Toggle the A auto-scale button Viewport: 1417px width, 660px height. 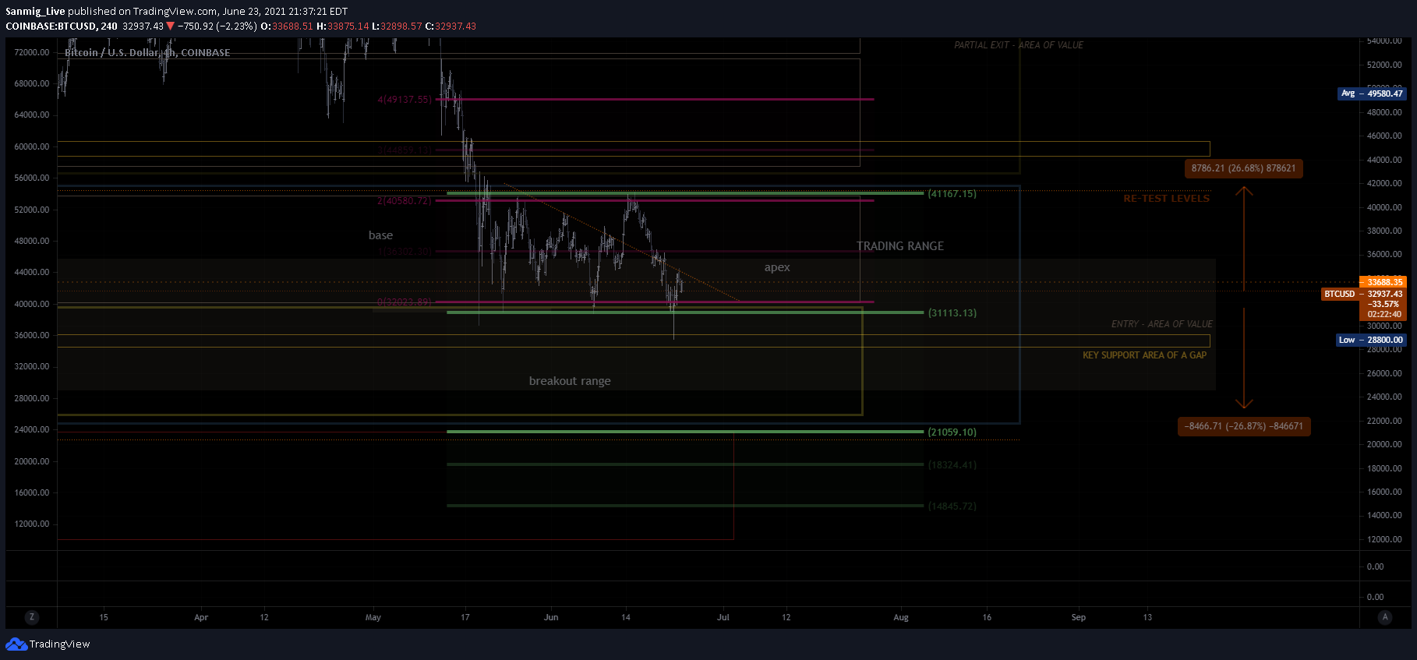click(x=1385, y=617)
